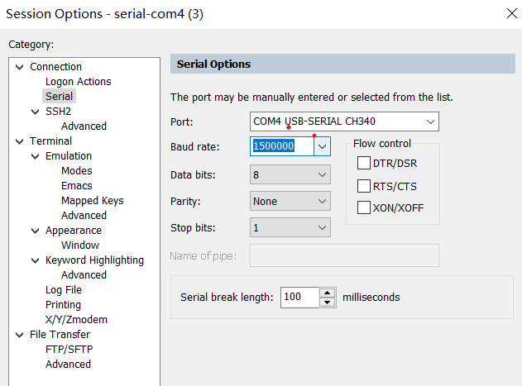Select the Mapped Keys category
The height and width of the screenshot is (386, 522).
point(92,201)
